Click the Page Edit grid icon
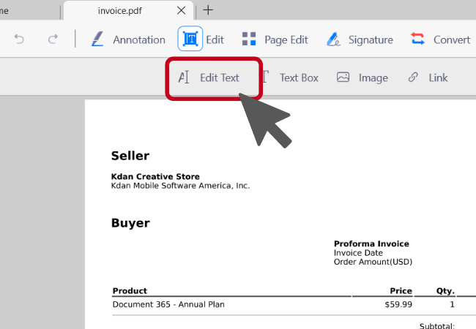This screenshot has height=329, width=476. (249, 39)
